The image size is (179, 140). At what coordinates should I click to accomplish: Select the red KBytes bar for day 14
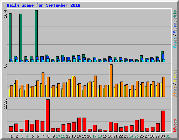(x=79, y=125)
